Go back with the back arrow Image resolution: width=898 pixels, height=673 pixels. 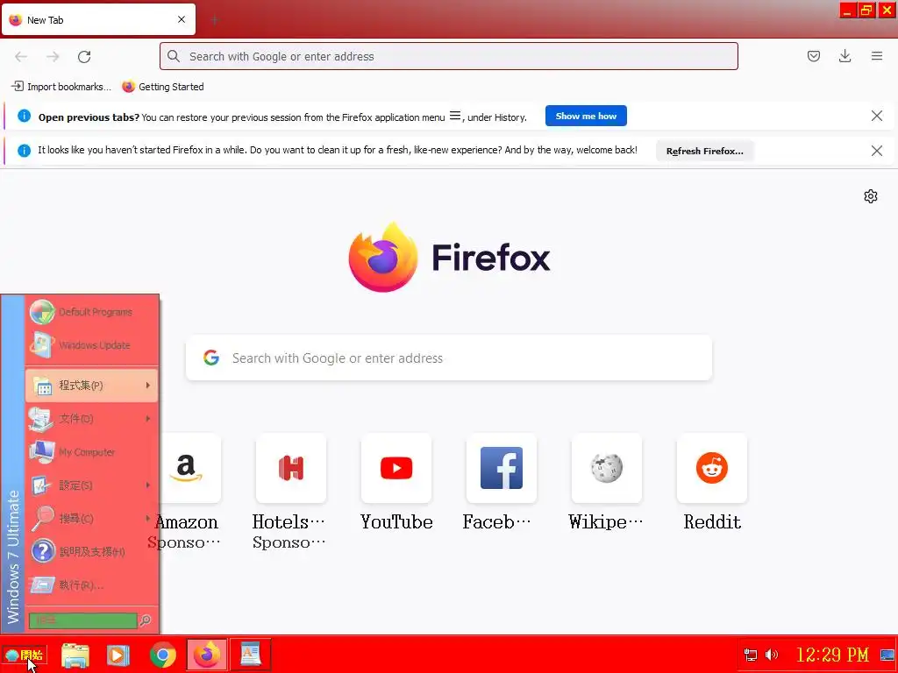(x=21, y=57)
